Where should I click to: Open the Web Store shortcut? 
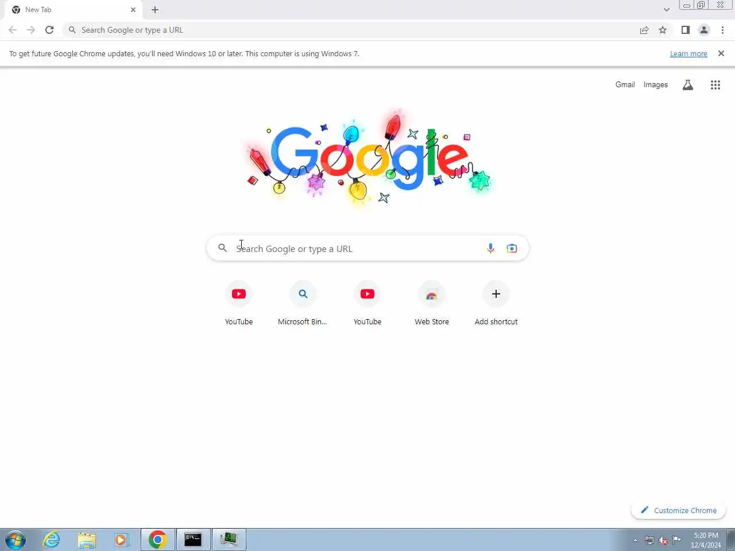[x=432, y=304]
